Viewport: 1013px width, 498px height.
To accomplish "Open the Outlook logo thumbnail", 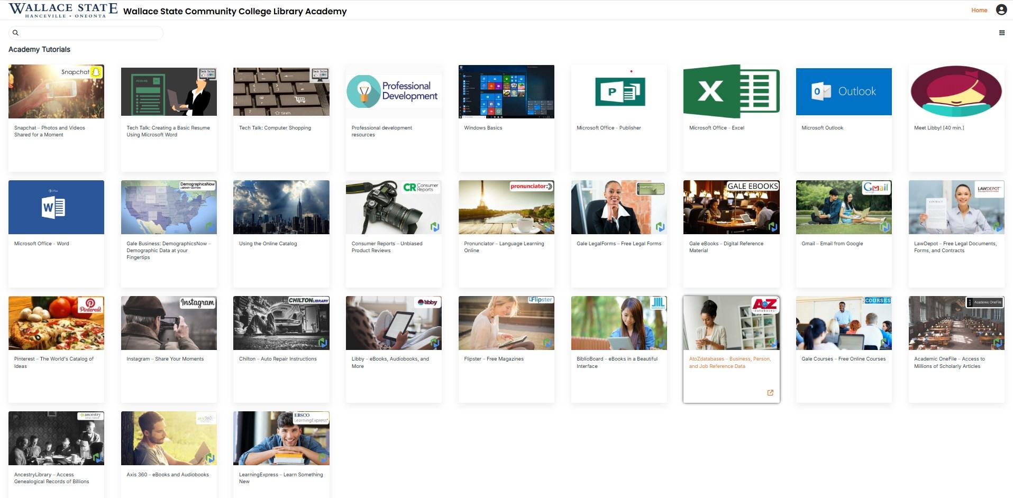I will 844,91.
